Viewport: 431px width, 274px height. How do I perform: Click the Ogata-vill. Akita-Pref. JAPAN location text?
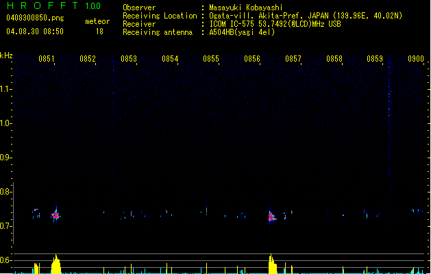coord(306,16)
